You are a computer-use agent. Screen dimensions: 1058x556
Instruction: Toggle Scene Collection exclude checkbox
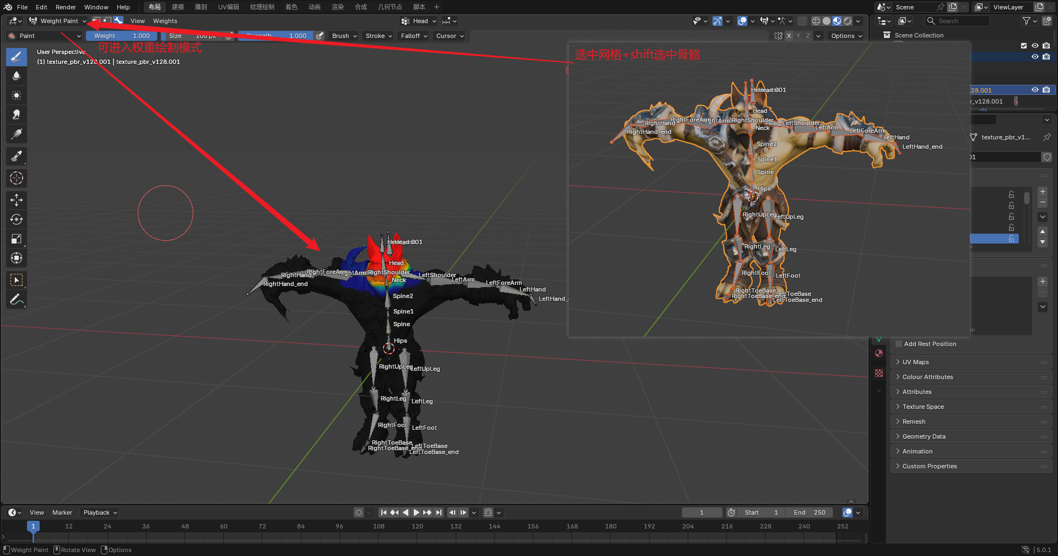(x=1024, y=46)
